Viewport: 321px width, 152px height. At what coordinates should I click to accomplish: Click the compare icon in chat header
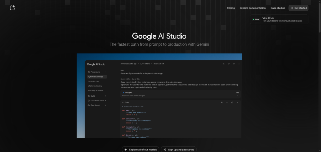(x=229, y=64)
